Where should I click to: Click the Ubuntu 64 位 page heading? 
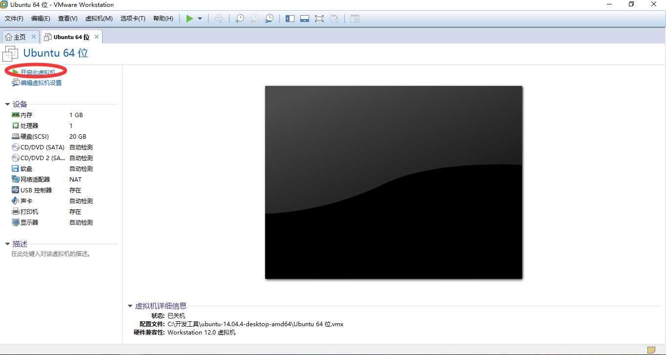[56, 53]
